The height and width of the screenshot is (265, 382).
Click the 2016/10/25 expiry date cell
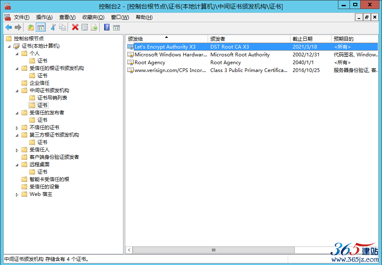[x=306, y=70]
